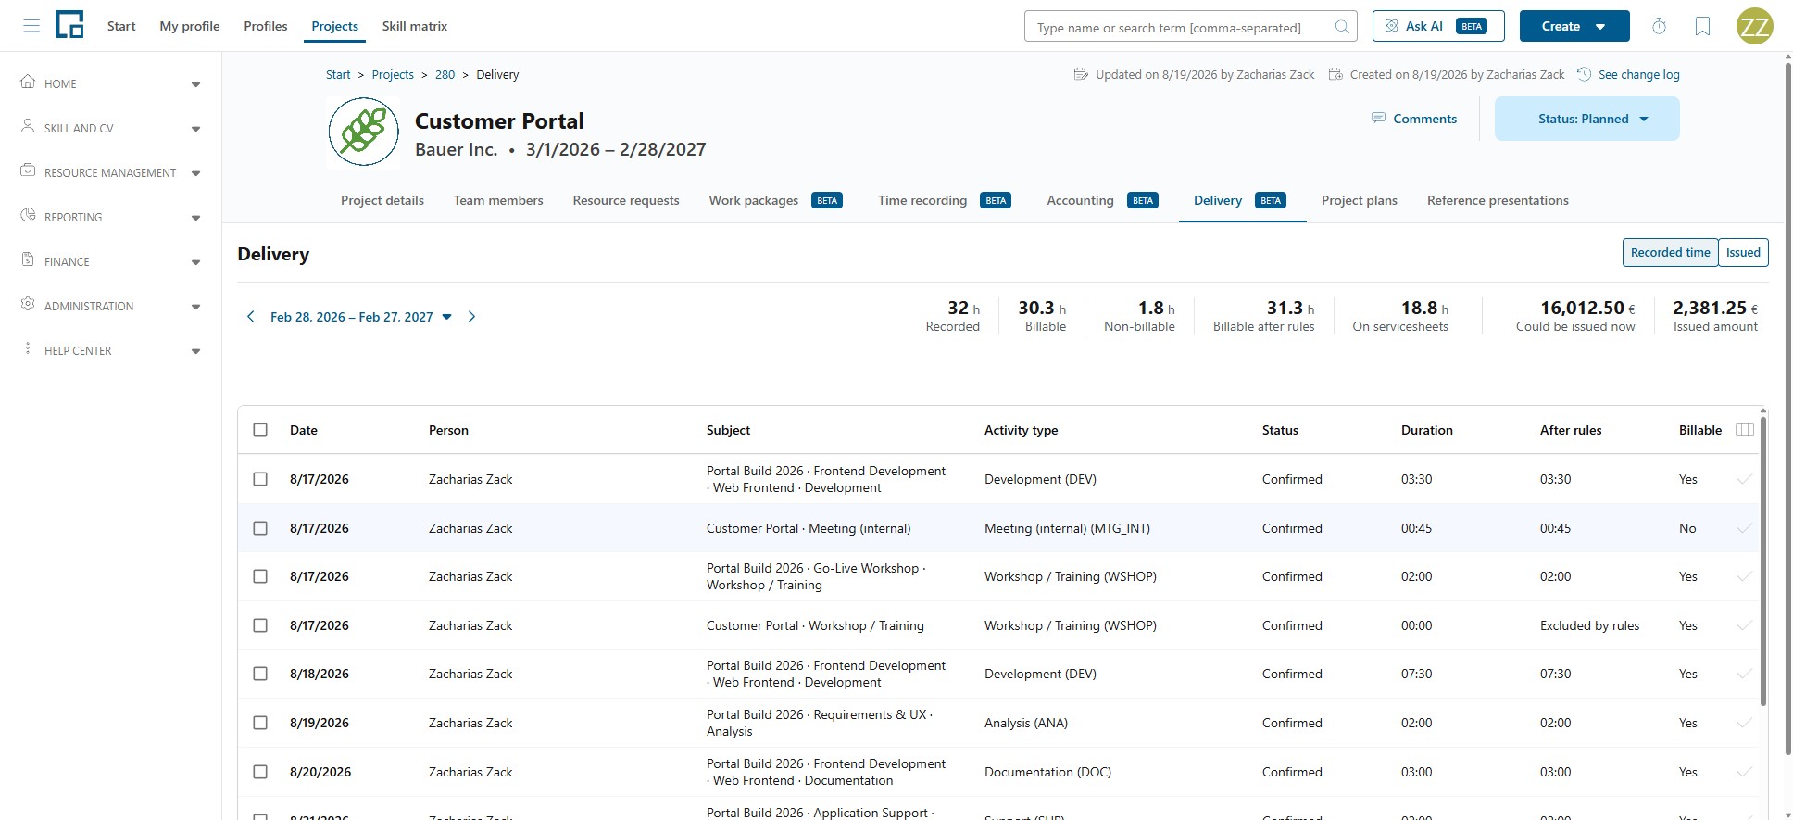Screen dimensions: 1793x820
Task: Open the Status: Planned dropdown
Action: (x=1586, y=119)
